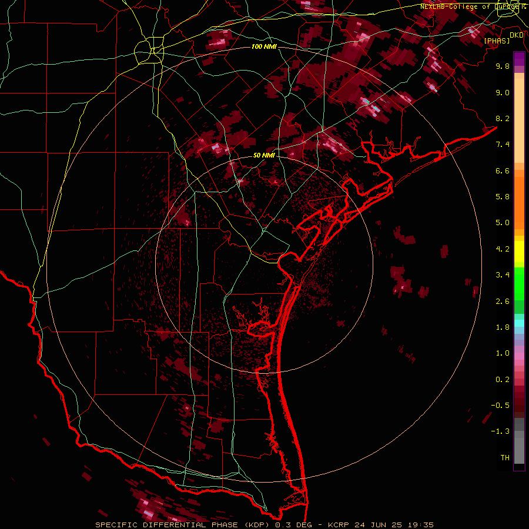Screen dimensions: 529x529
Task: Pick the cyan segment of the color bar
Action: pyautogui.click(x=519, y=323)
